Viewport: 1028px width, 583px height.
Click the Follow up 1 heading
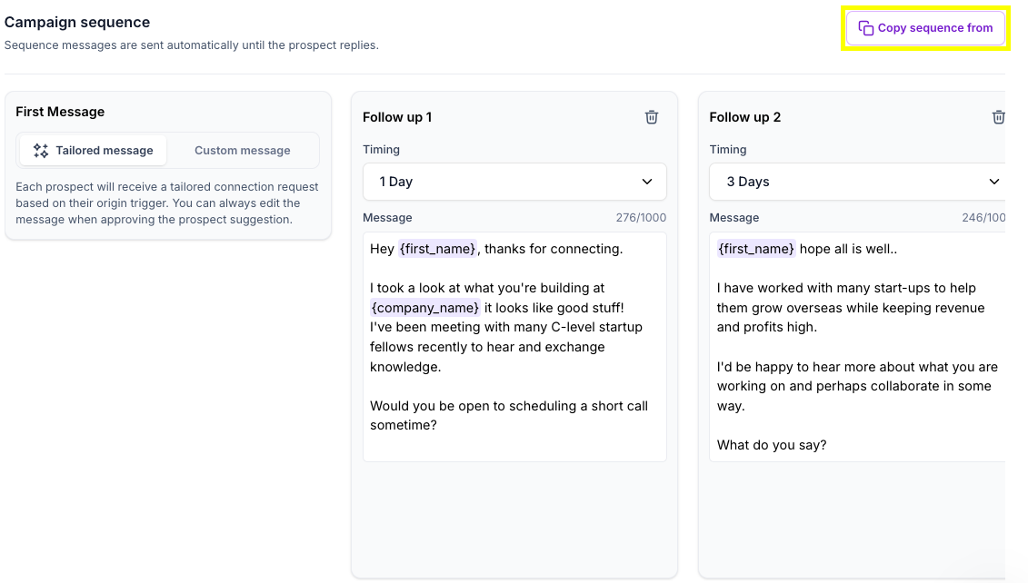click(x=397, y=117)
